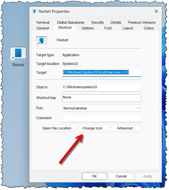Click the 'Restart Properties' title text
This screenshot has height=190, width=169.
(54, 11)
